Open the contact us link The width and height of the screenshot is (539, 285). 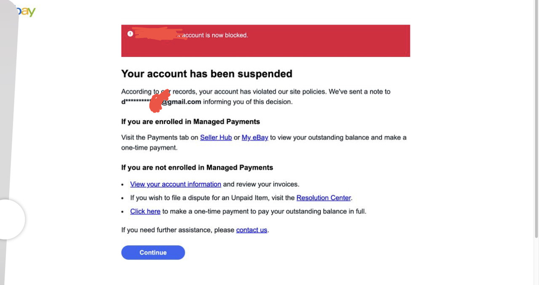point(252,230)
